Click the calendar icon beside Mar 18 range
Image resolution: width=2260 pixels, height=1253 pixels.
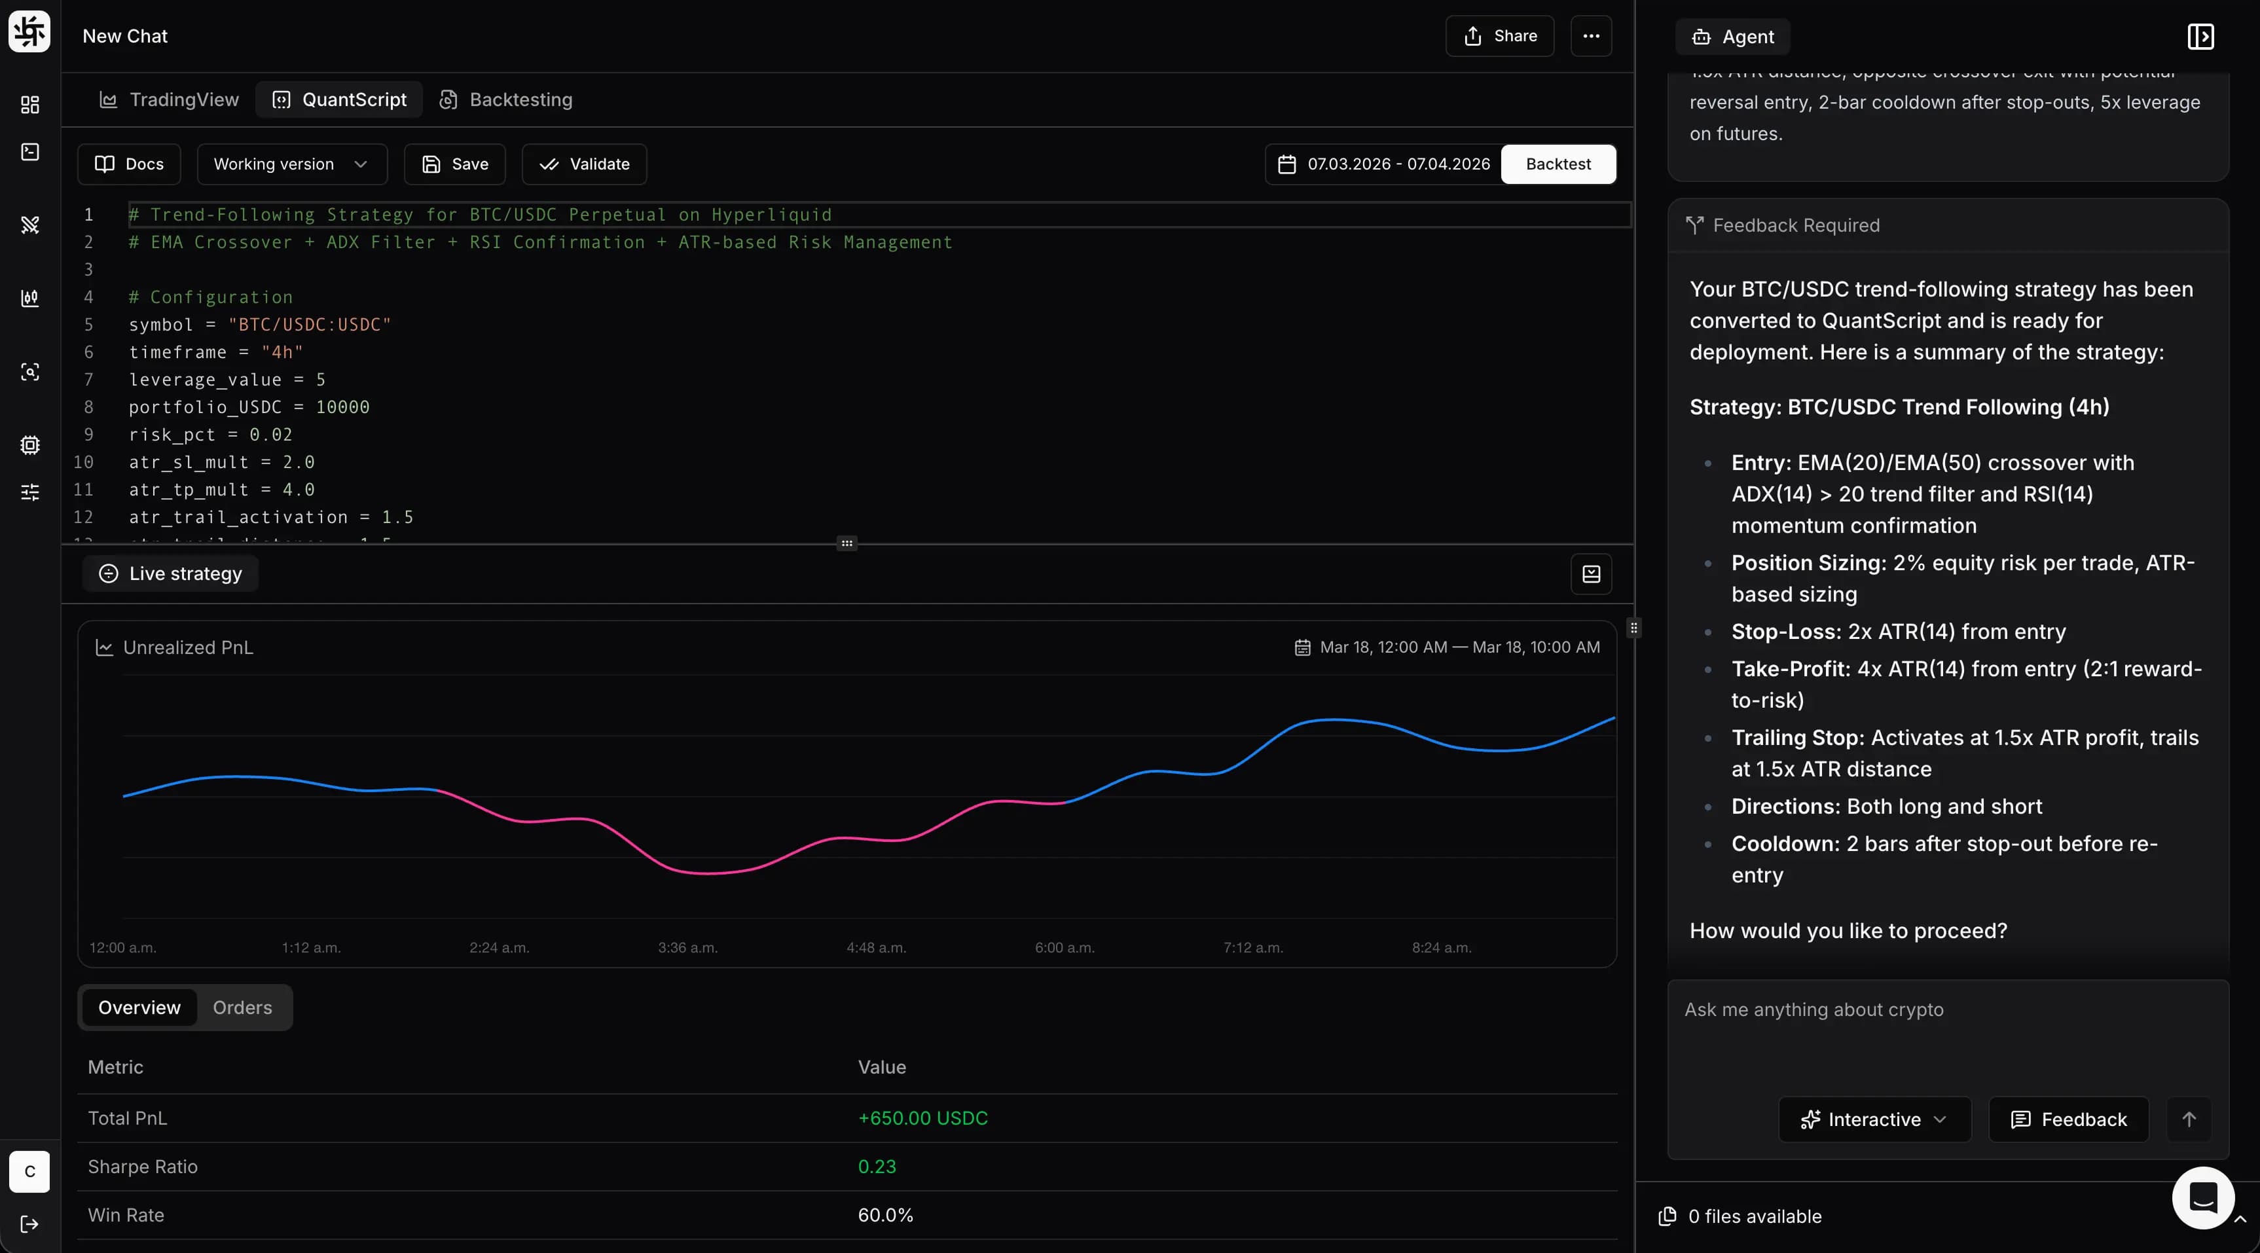1303,647
